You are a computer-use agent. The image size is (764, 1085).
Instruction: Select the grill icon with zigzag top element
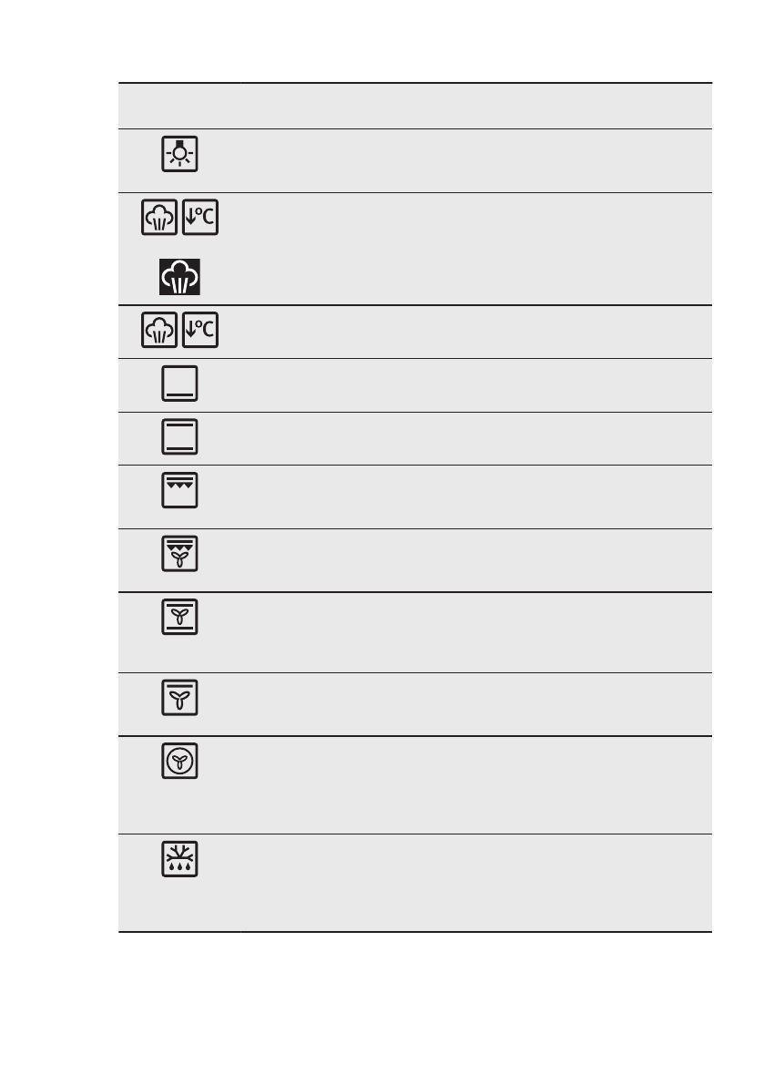tap(180, 490)
